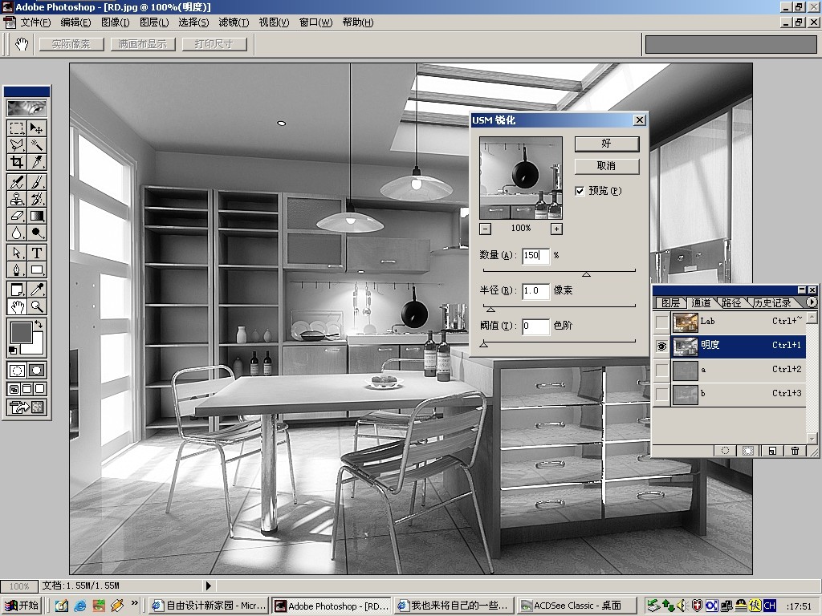Switch to the 历史记录 history tab
This screenshot has width=822, height=616.
(x=772, y=302)
